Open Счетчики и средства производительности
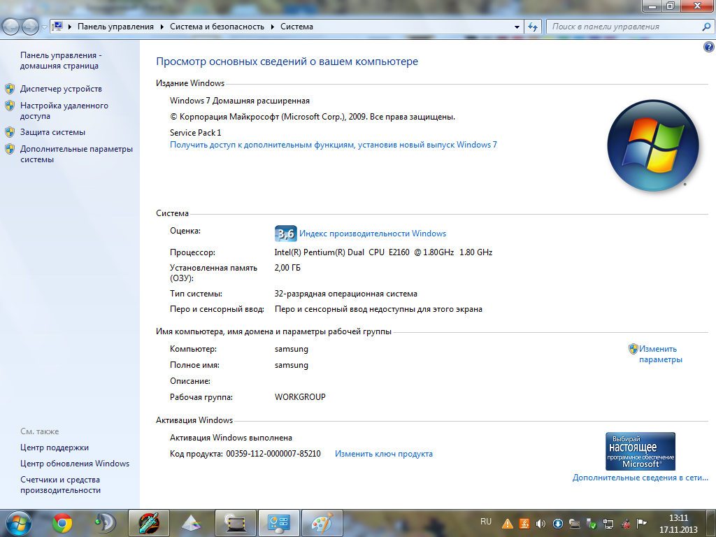The image size is (716, 537). click(60, 485)
